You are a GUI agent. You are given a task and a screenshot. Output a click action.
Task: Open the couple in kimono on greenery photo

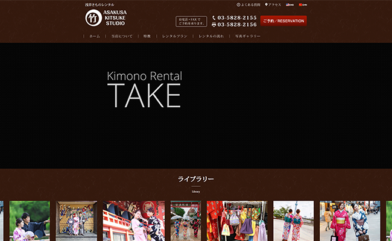(x=30, y=221)
